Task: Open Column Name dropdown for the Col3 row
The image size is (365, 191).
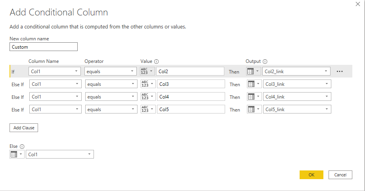Action: pyautogui.click(x=55, y=84)
